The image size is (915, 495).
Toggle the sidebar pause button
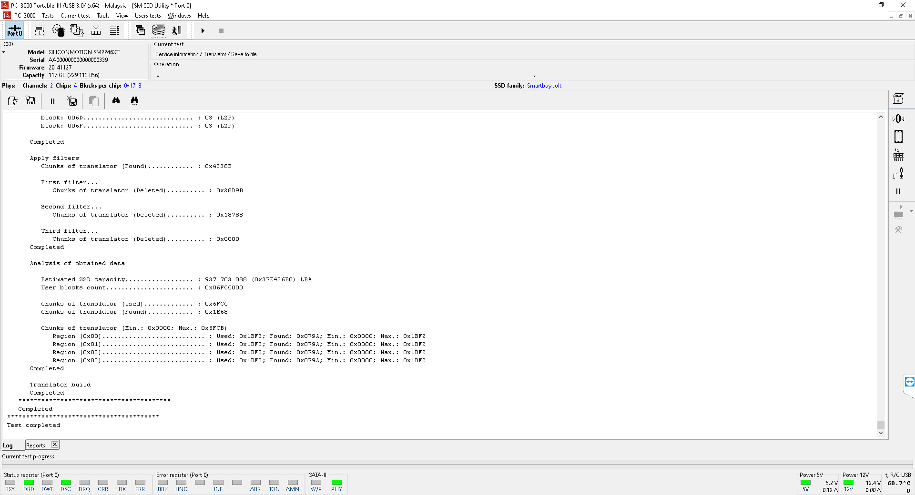pos(898,191)
